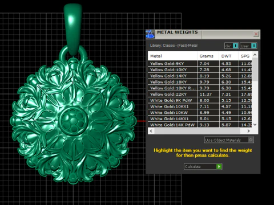Click the table's vertical scroll down arrow
This screenshot has height=205, width=274.
(255, 125)
